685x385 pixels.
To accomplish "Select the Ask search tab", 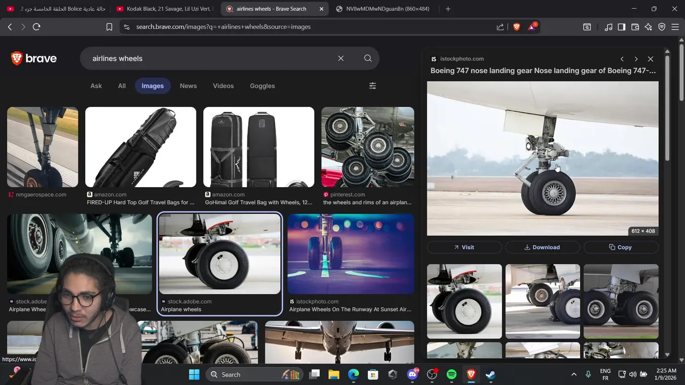I will tap(96, 86).
